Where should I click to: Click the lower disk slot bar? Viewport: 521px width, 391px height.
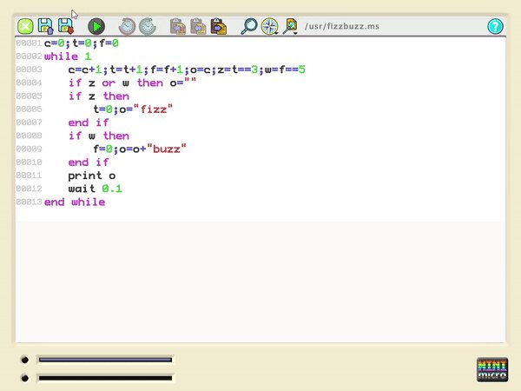tap(105, 378)
